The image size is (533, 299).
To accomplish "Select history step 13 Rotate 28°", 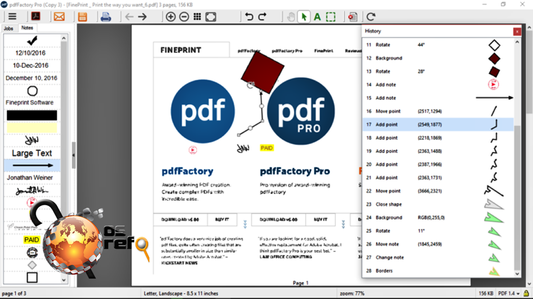I will 438,71.
